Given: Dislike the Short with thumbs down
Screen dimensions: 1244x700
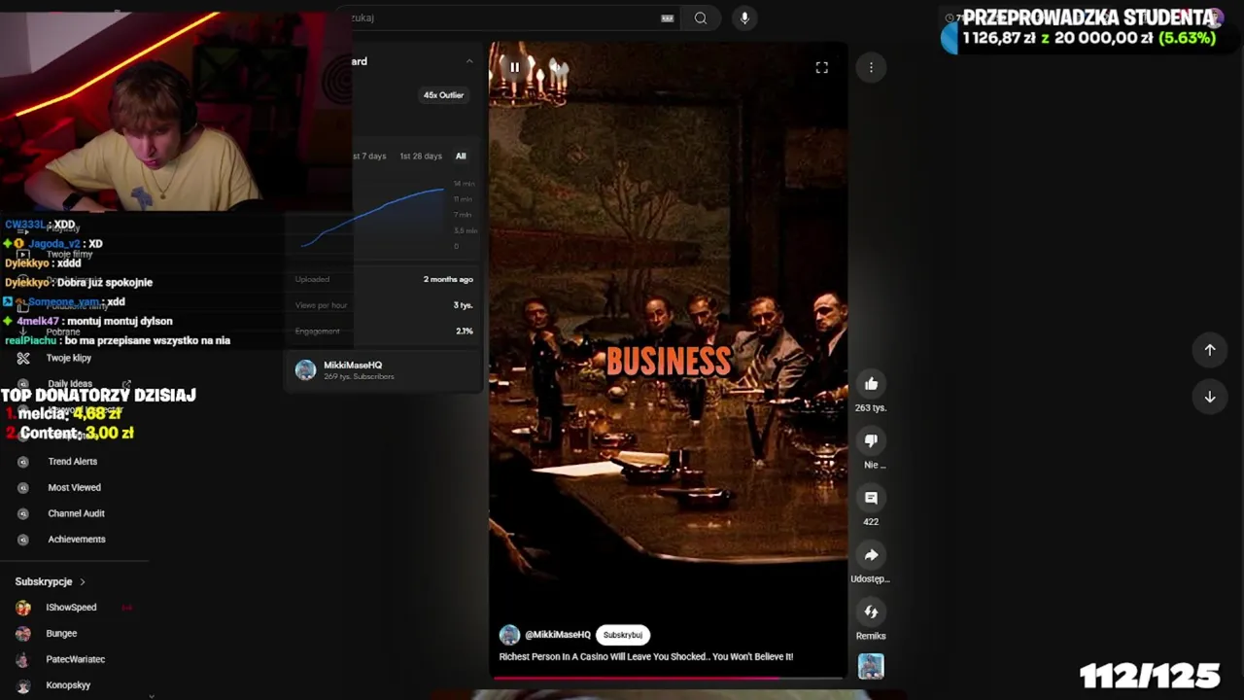Looking at the screenshot, I should (x=871, y=440).
